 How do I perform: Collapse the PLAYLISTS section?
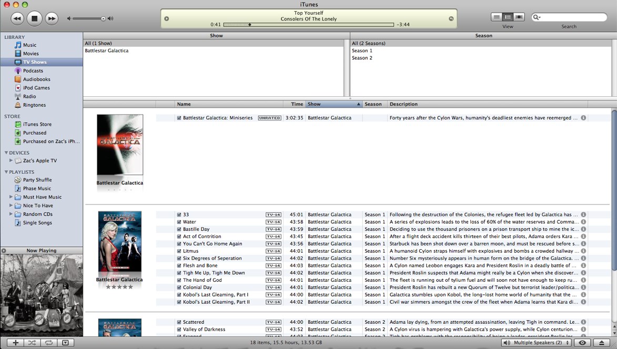pyautogui.click(x=6, y=172)
